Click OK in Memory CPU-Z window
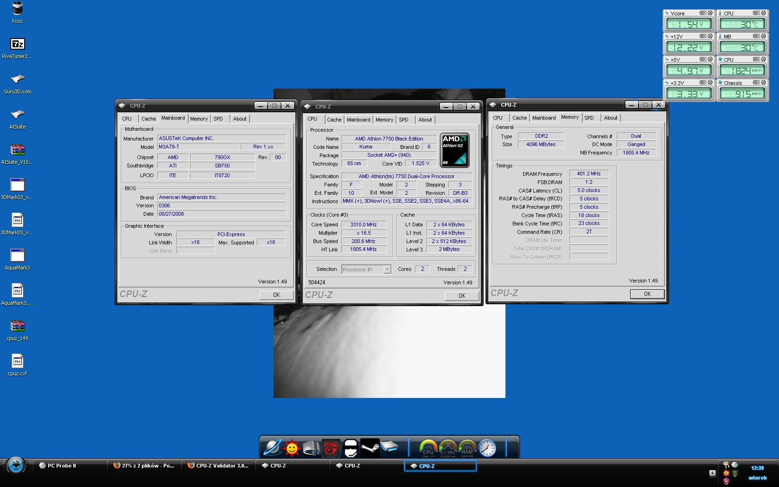The image size is (779, 487). pos(647,294)
